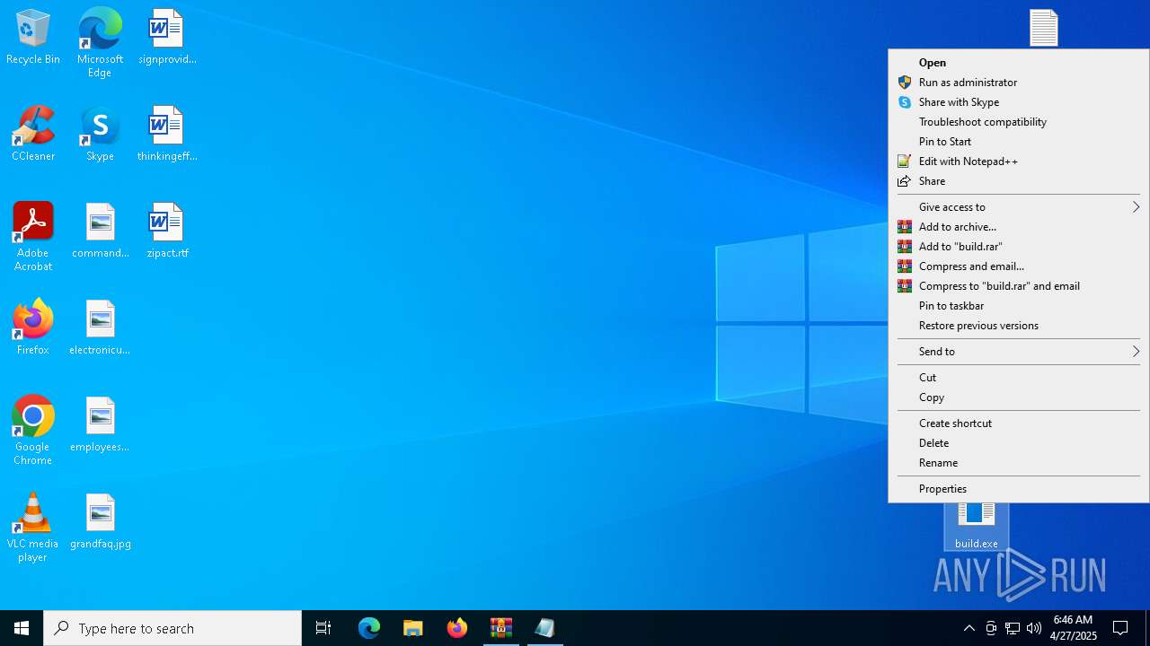
Task: Select the zipact.rtf file icon
Action: [167, 231]
